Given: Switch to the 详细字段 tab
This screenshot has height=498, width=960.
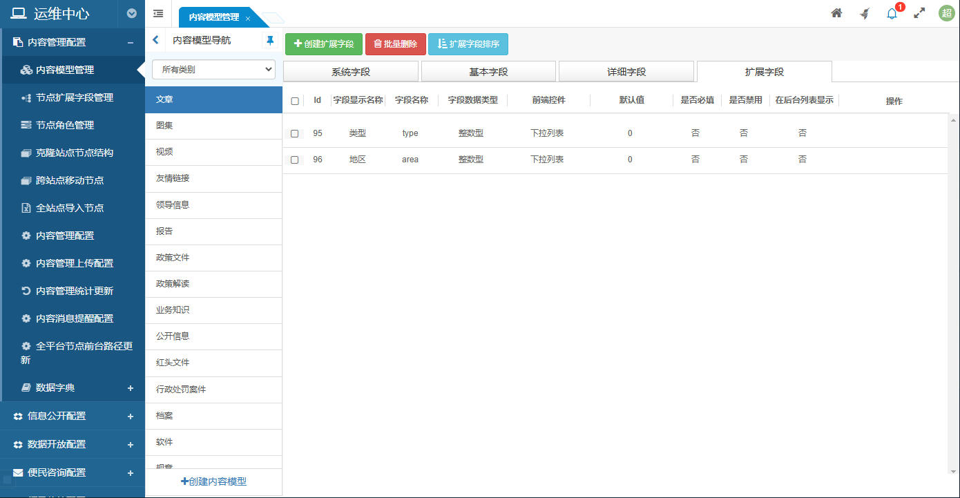Looking at the screenshot, I should pyautogui.click(x=626, y=72).
